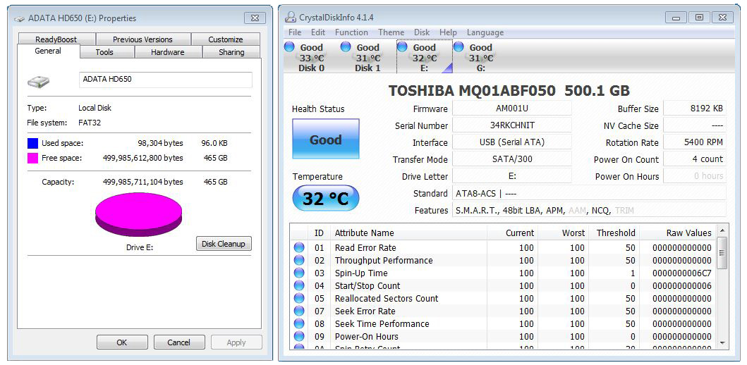The height and width of the screenshot is (365, 747).
Task: Open the Help menu
Action: coord(448,32)
